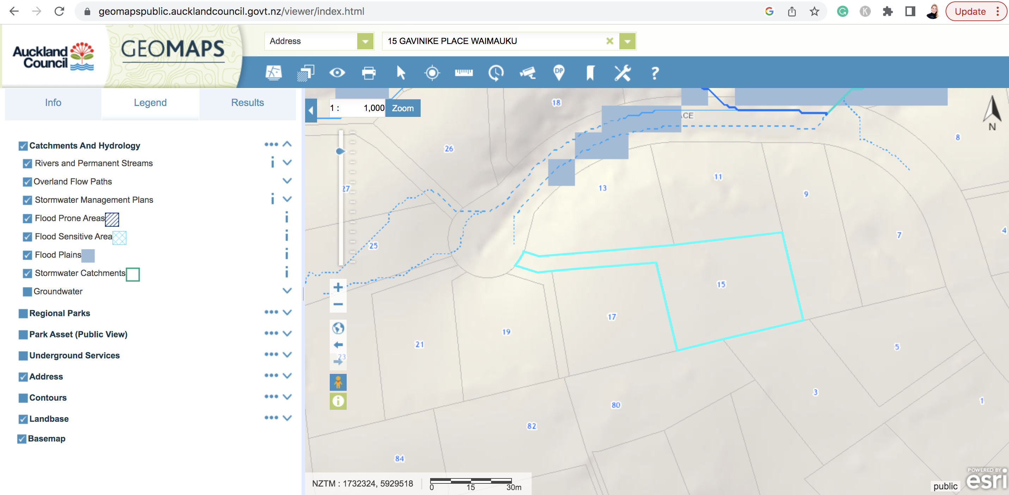Go to previous map extent arrow

tap(338, 345)
